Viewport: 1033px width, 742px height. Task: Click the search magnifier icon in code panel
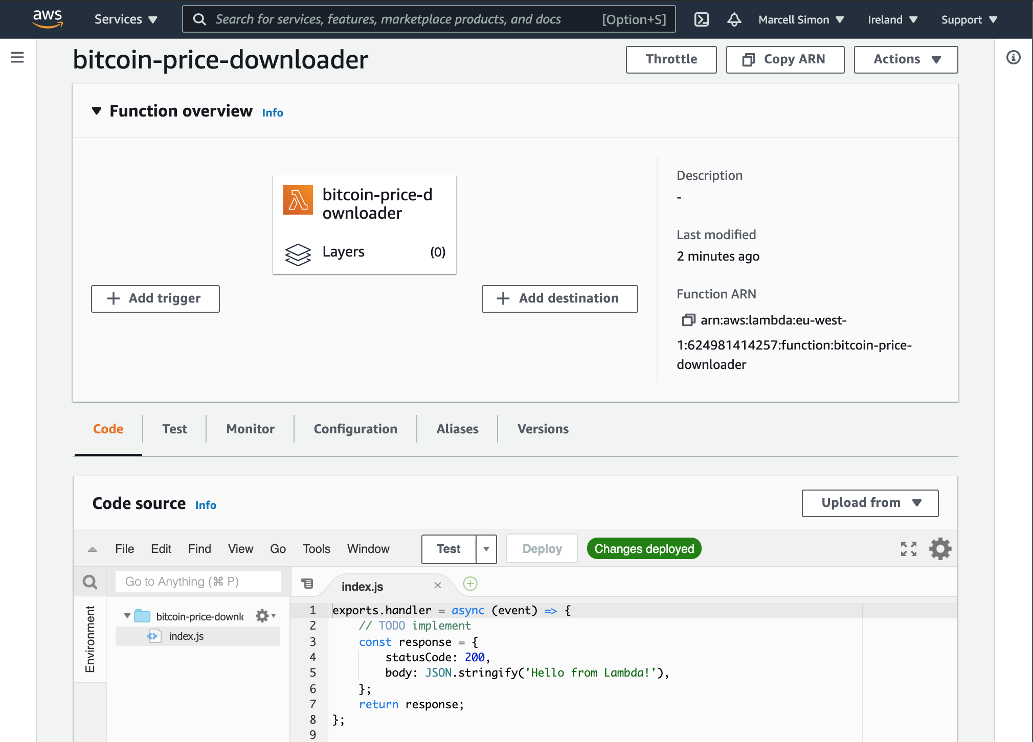point(89,582)
